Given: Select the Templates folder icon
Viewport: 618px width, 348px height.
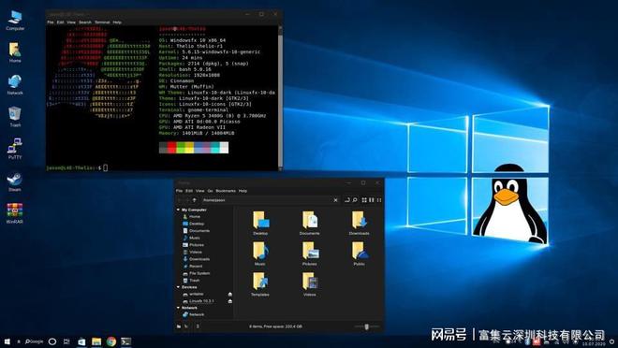Looking at the screenshot, I should [x=260, y=284].
